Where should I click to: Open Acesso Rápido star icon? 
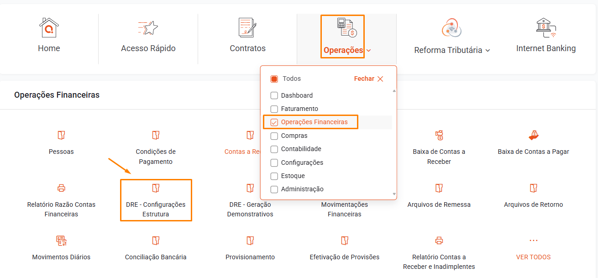coord(148,28)
